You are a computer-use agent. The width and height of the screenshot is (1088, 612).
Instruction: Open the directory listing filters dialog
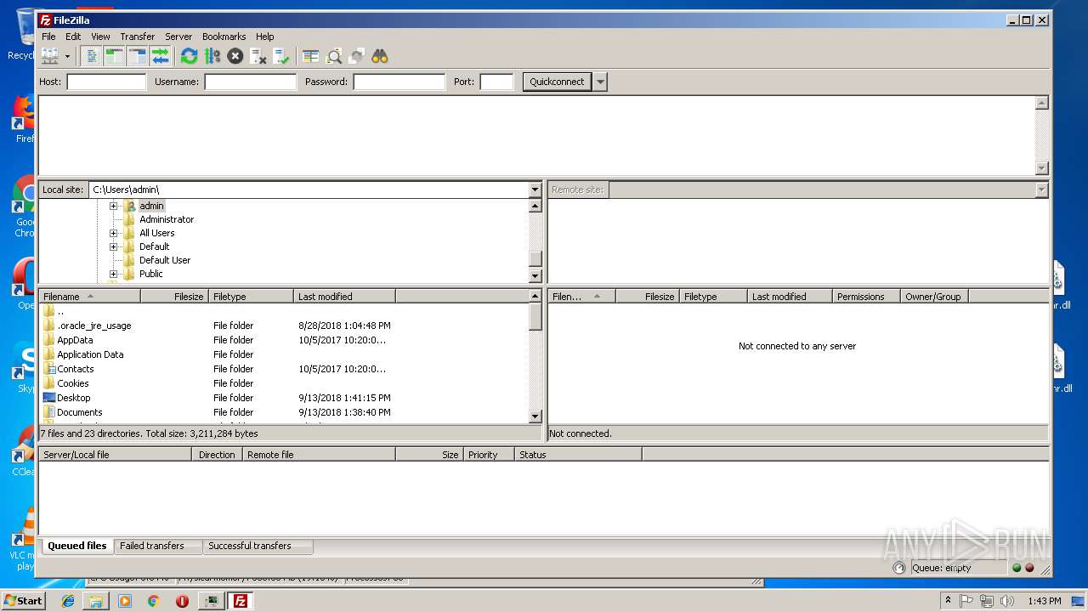pos(311,56)
